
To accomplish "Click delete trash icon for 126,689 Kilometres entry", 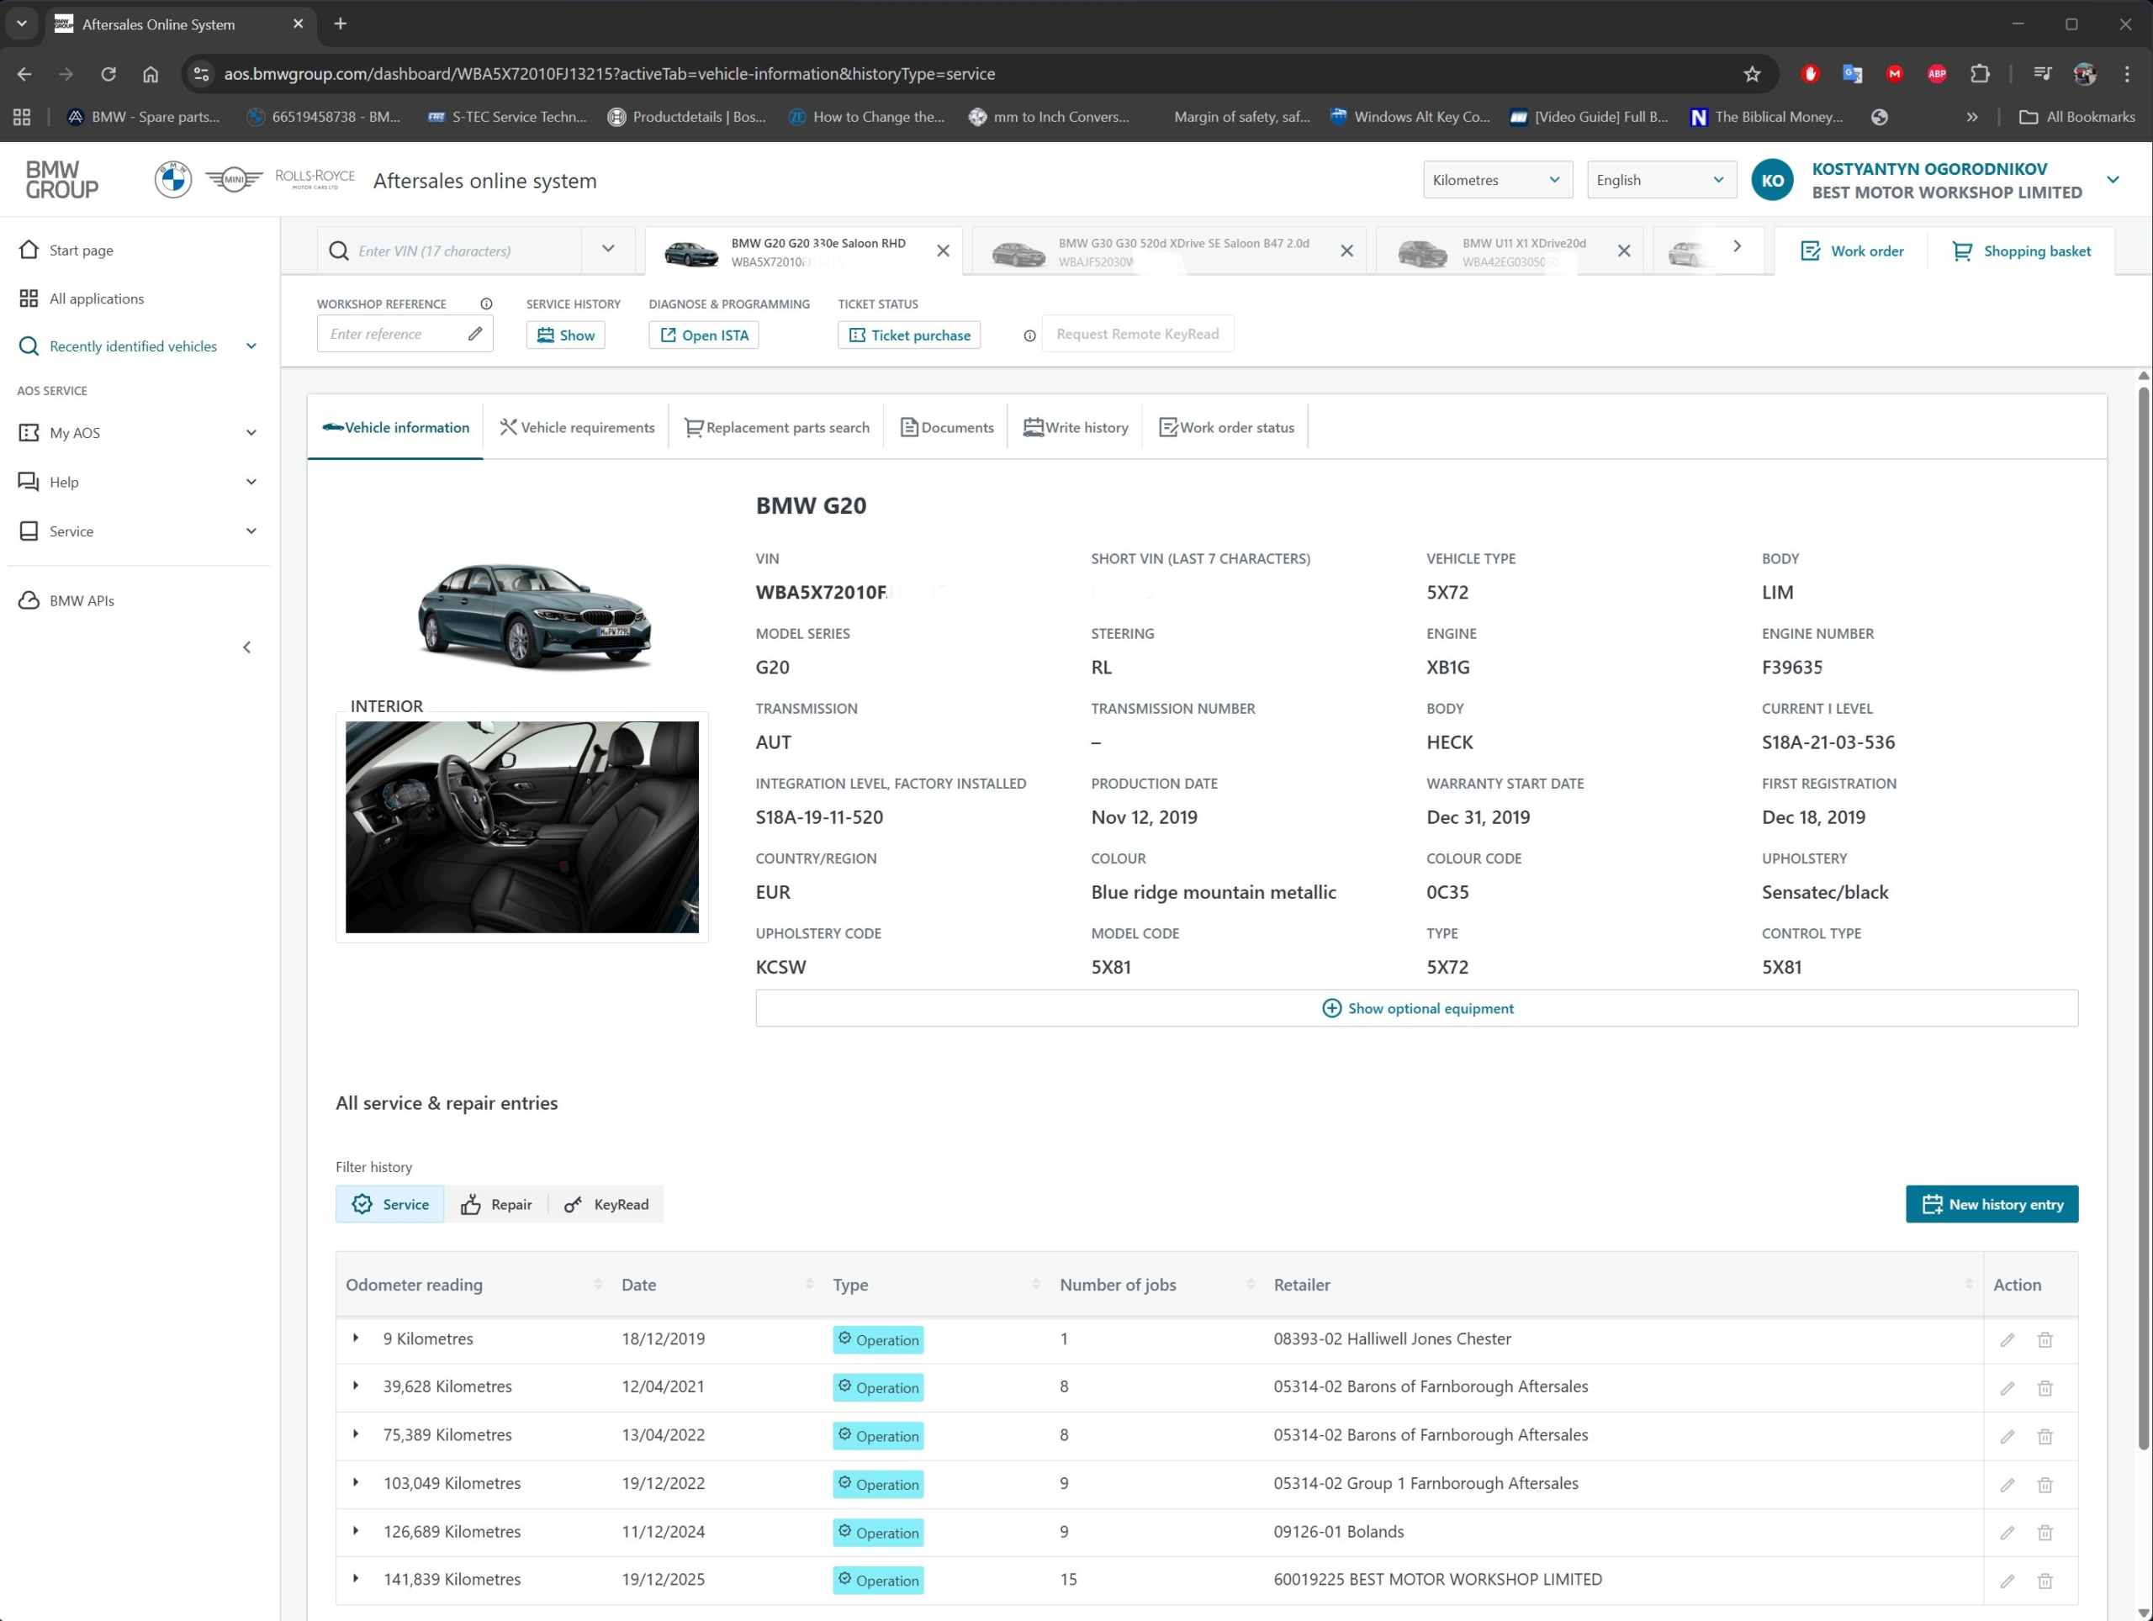I will coord(2045,1534).
